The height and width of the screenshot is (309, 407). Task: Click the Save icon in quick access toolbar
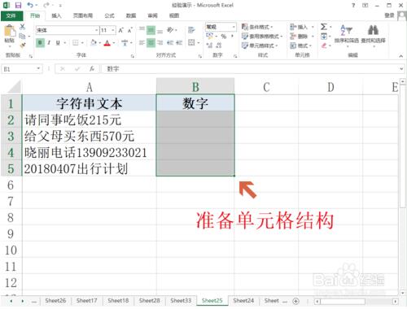pyautogui.click(x=18, y=5)
